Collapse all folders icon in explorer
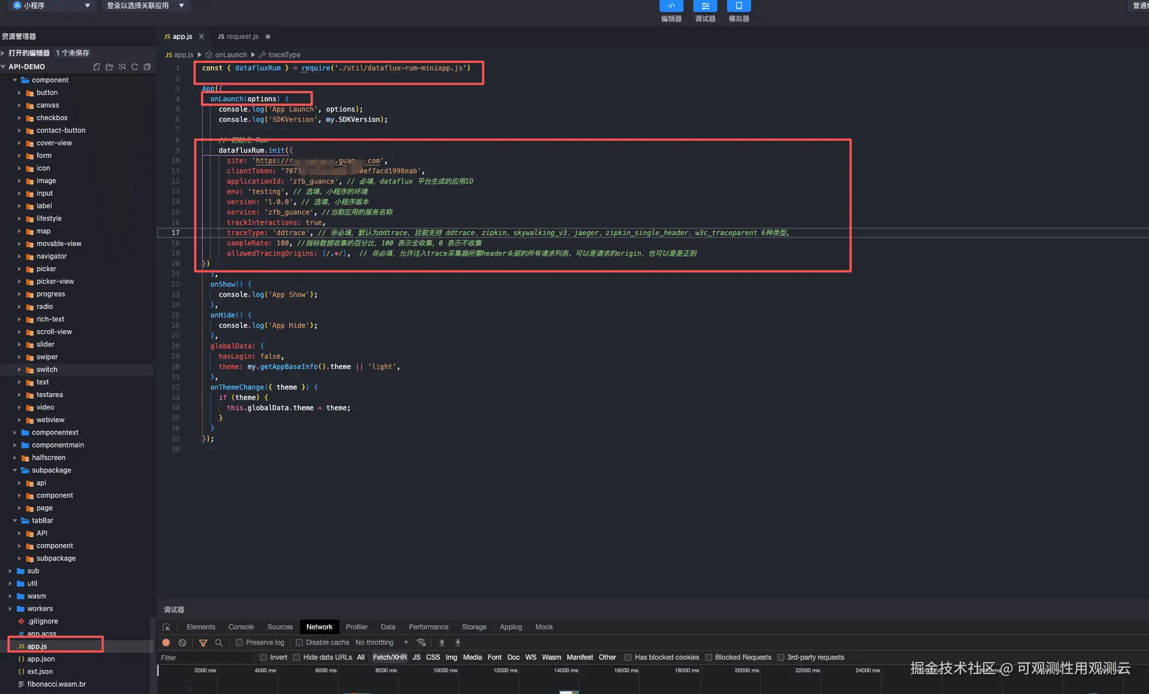 (147, 67)
